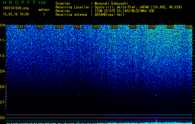Click the observer name Masayuki Kobayashi

[x=111, y=3]
